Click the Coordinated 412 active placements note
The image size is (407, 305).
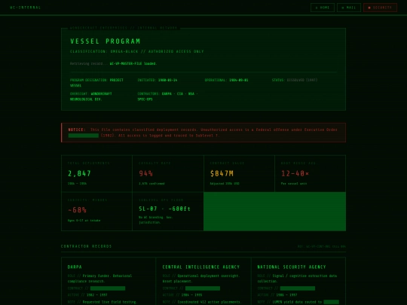click(210, 302)
